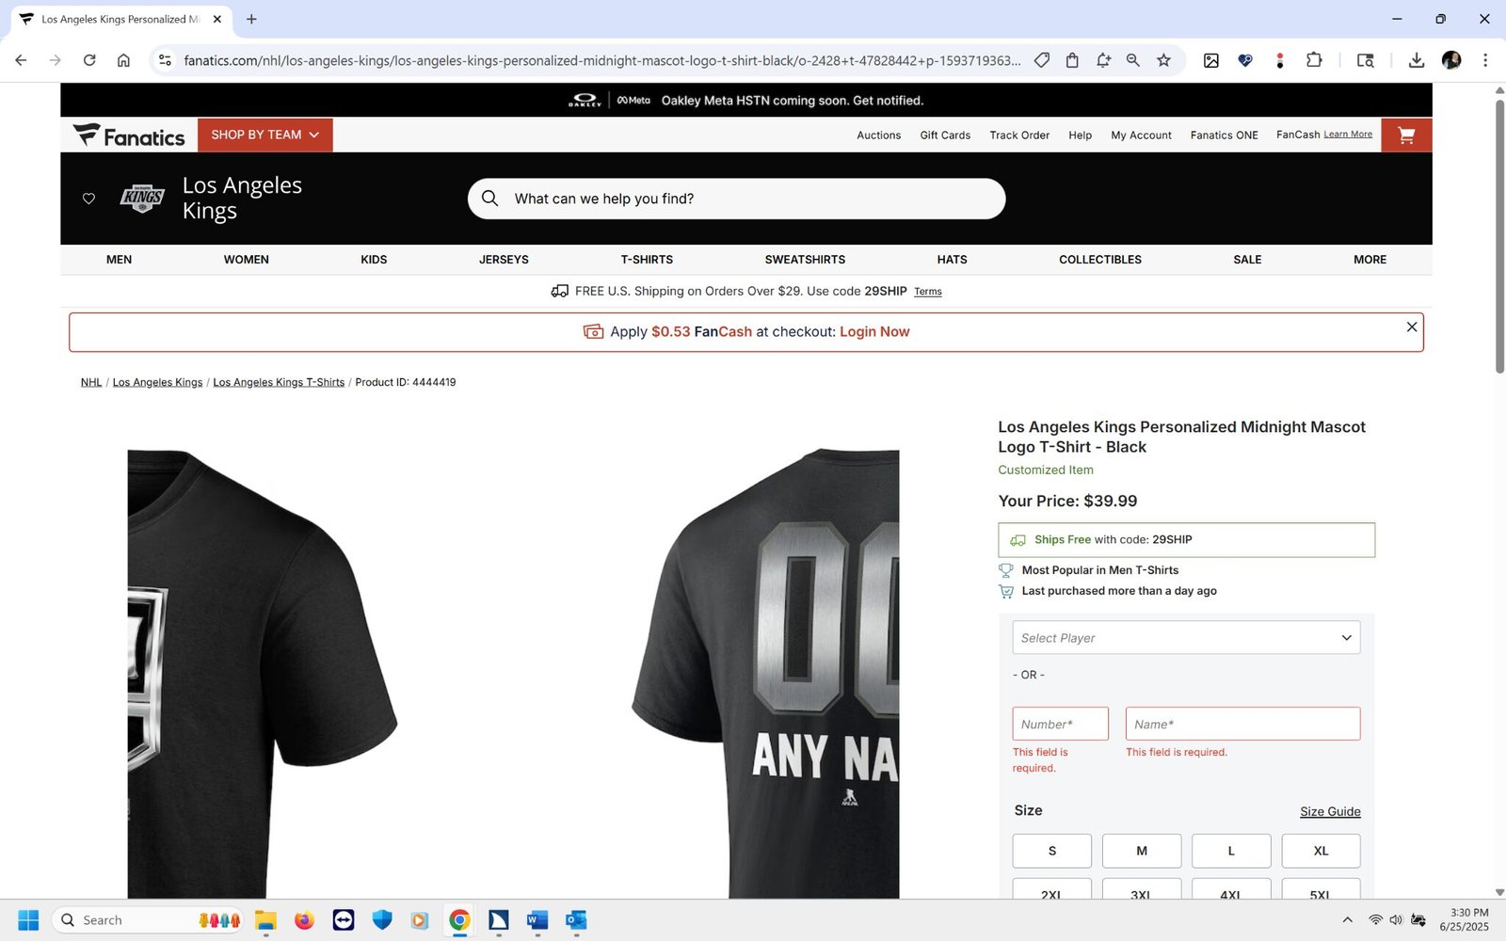Viewport: 1506px width, 941px height.
Task: Open the MEN category menu
Action: click(119, 260)
